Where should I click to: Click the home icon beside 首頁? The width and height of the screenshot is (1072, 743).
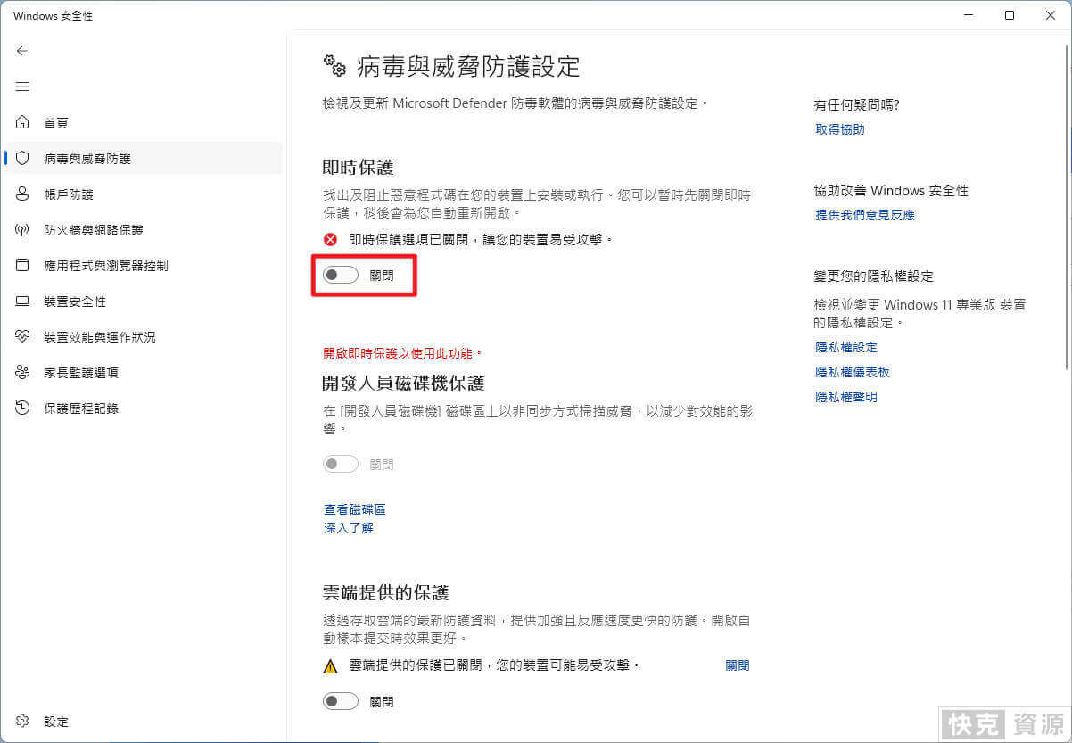(23, 122)
